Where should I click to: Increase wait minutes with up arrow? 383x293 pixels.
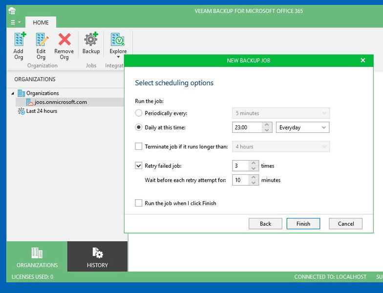[x=254, y=177]
